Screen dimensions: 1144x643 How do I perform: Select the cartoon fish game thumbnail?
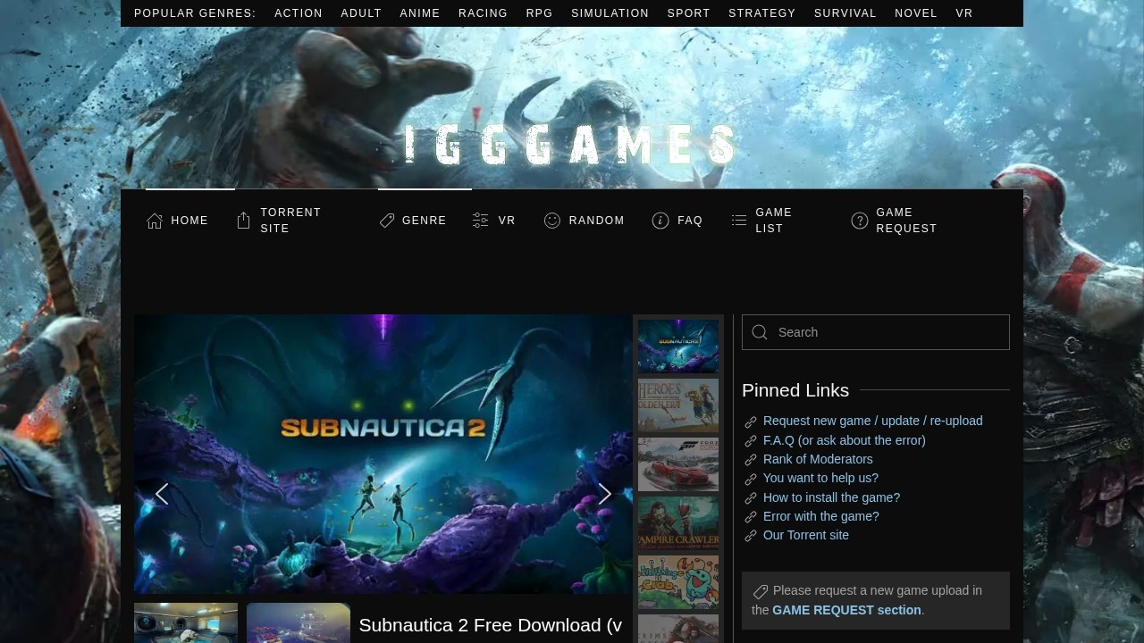678,582
